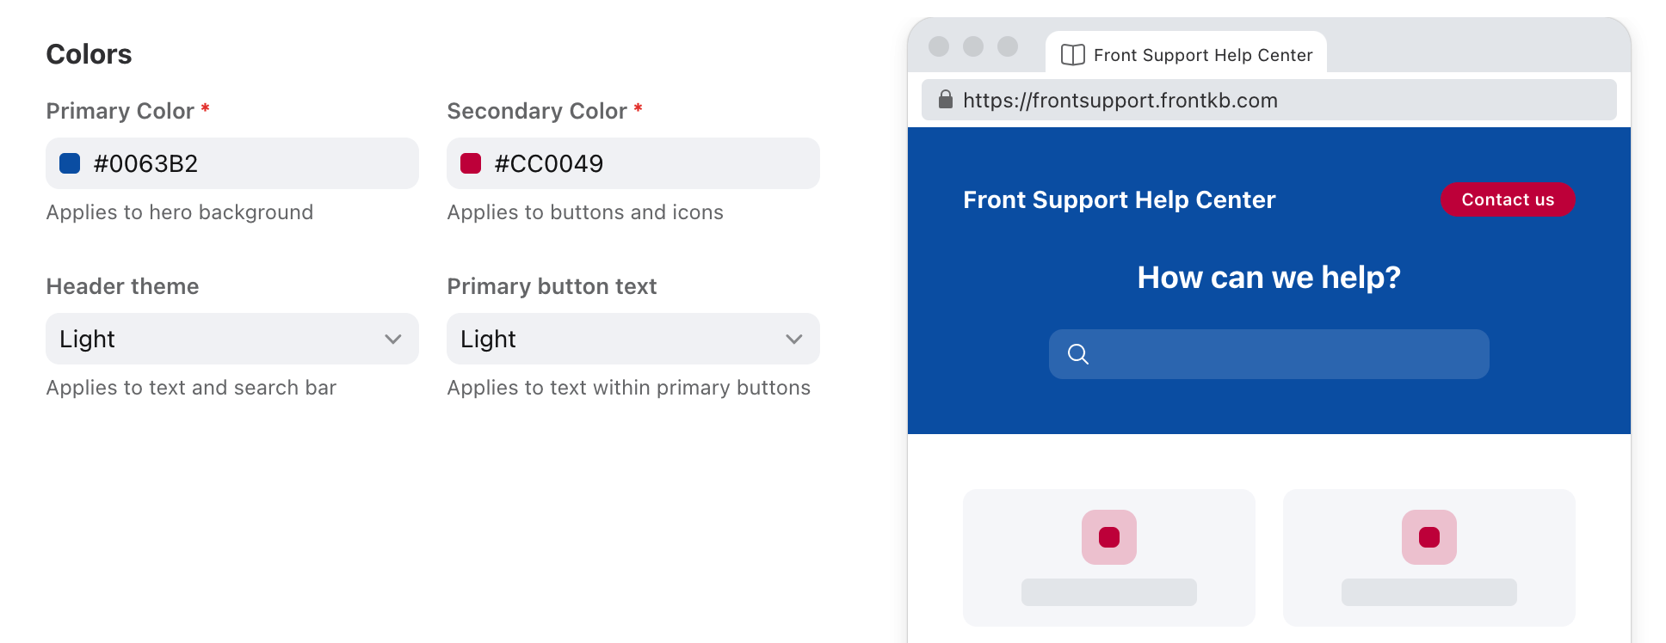
Task: Edit the #CC0049 secondary color field
Action: point(633,163)
